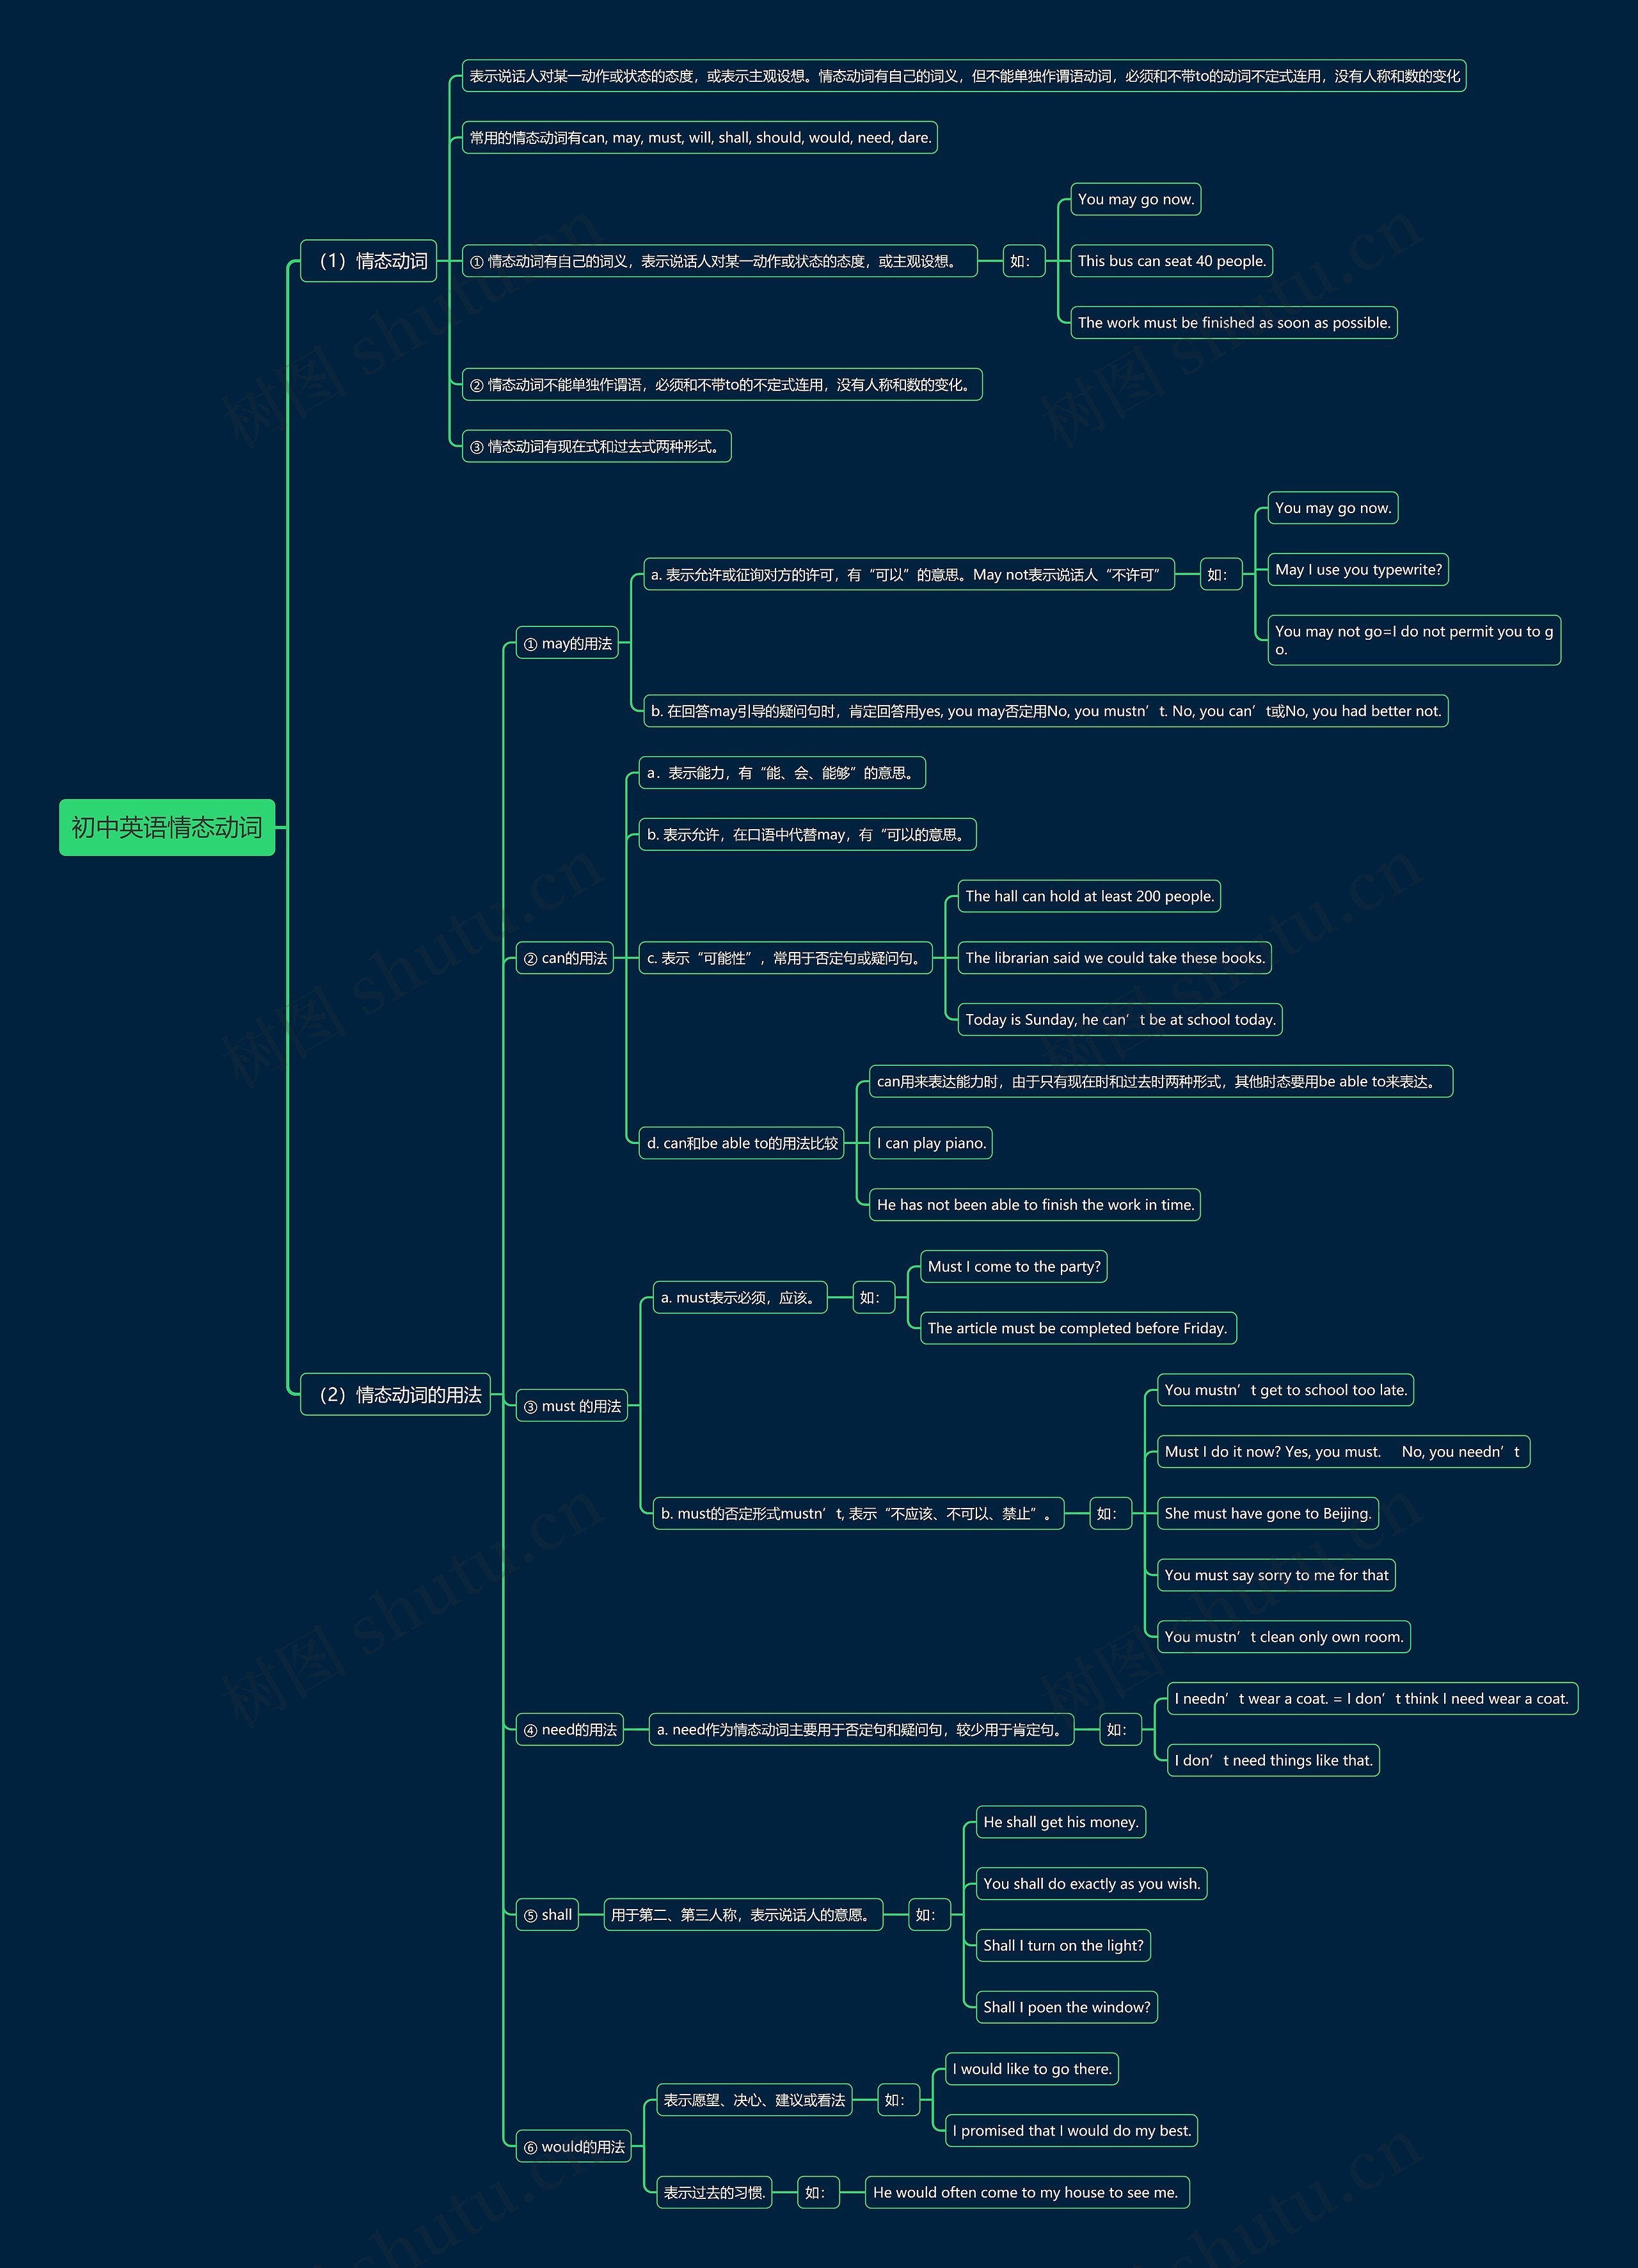Click node b. must的否定形式mustn't
The width and height of the screenshot is (1638, 2268).
click(x=858, y=1514)
